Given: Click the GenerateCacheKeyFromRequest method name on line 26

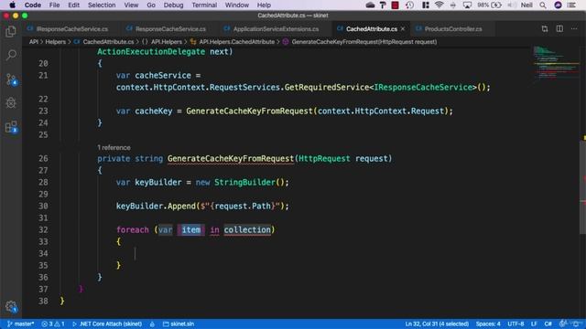Looking at the screenshot, I should [x=231, y=158].
